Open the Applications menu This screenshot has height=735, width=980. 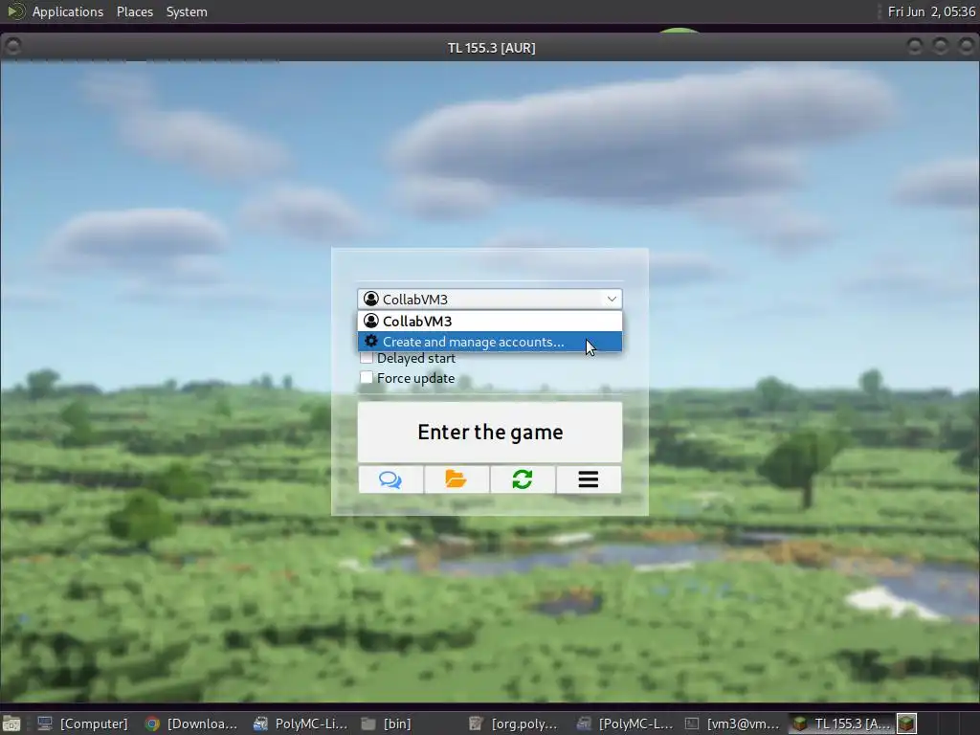click(68, 11)
